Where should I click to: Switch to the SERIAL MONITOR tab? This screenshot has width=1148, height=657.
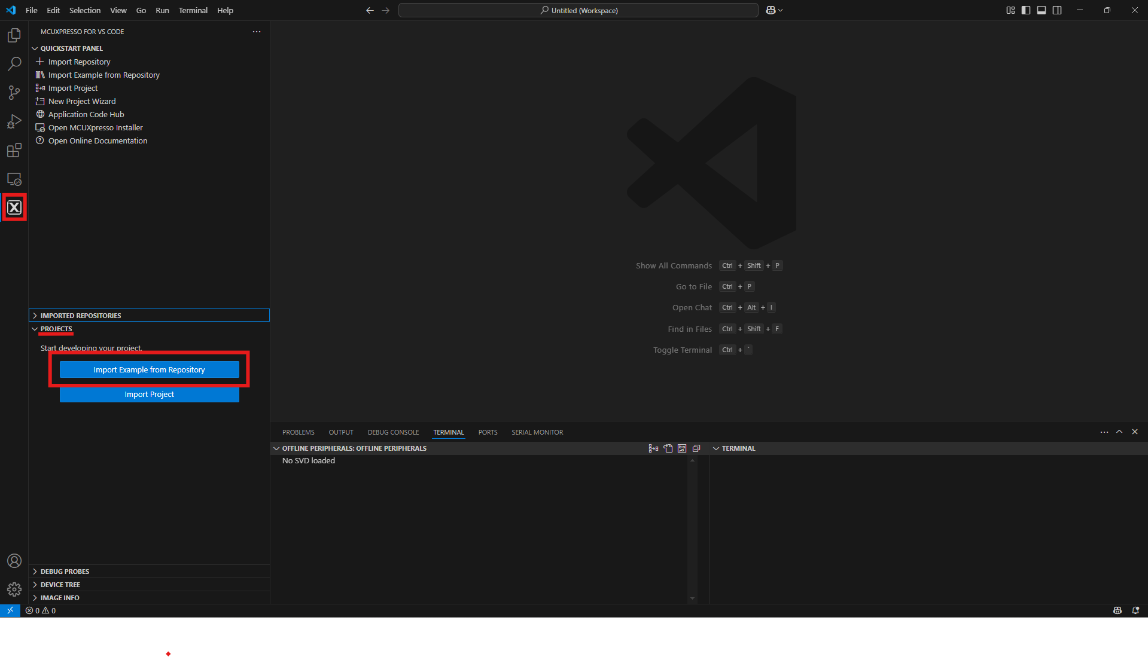[x=537, y=432]
